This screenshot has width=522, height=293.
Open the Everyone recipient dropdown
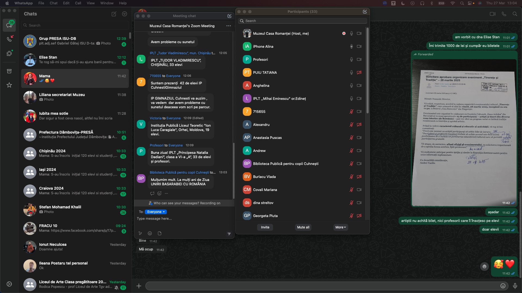tap(156, 212)
